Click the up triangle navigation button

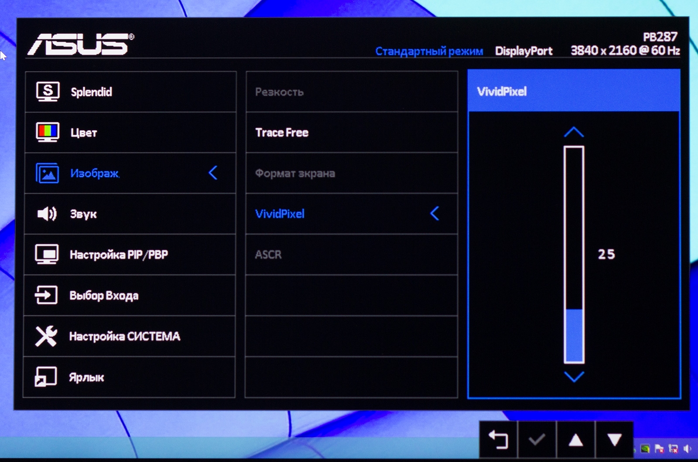(x=576, y=439)
